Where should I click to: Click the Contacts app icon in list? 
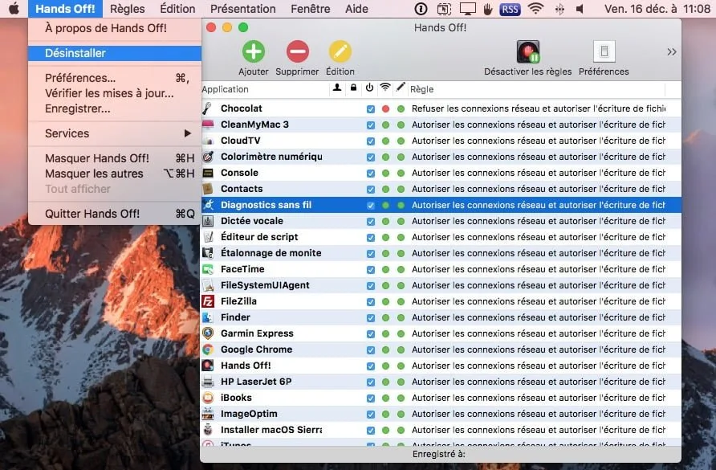point(208,189)
